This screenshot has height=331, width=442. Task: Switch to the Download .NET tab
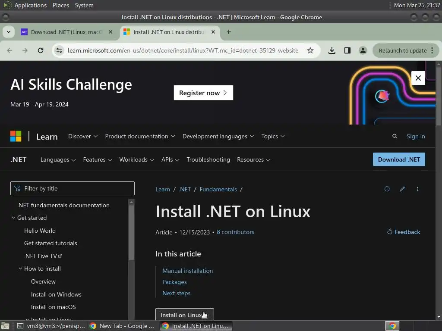click(66, 32)
